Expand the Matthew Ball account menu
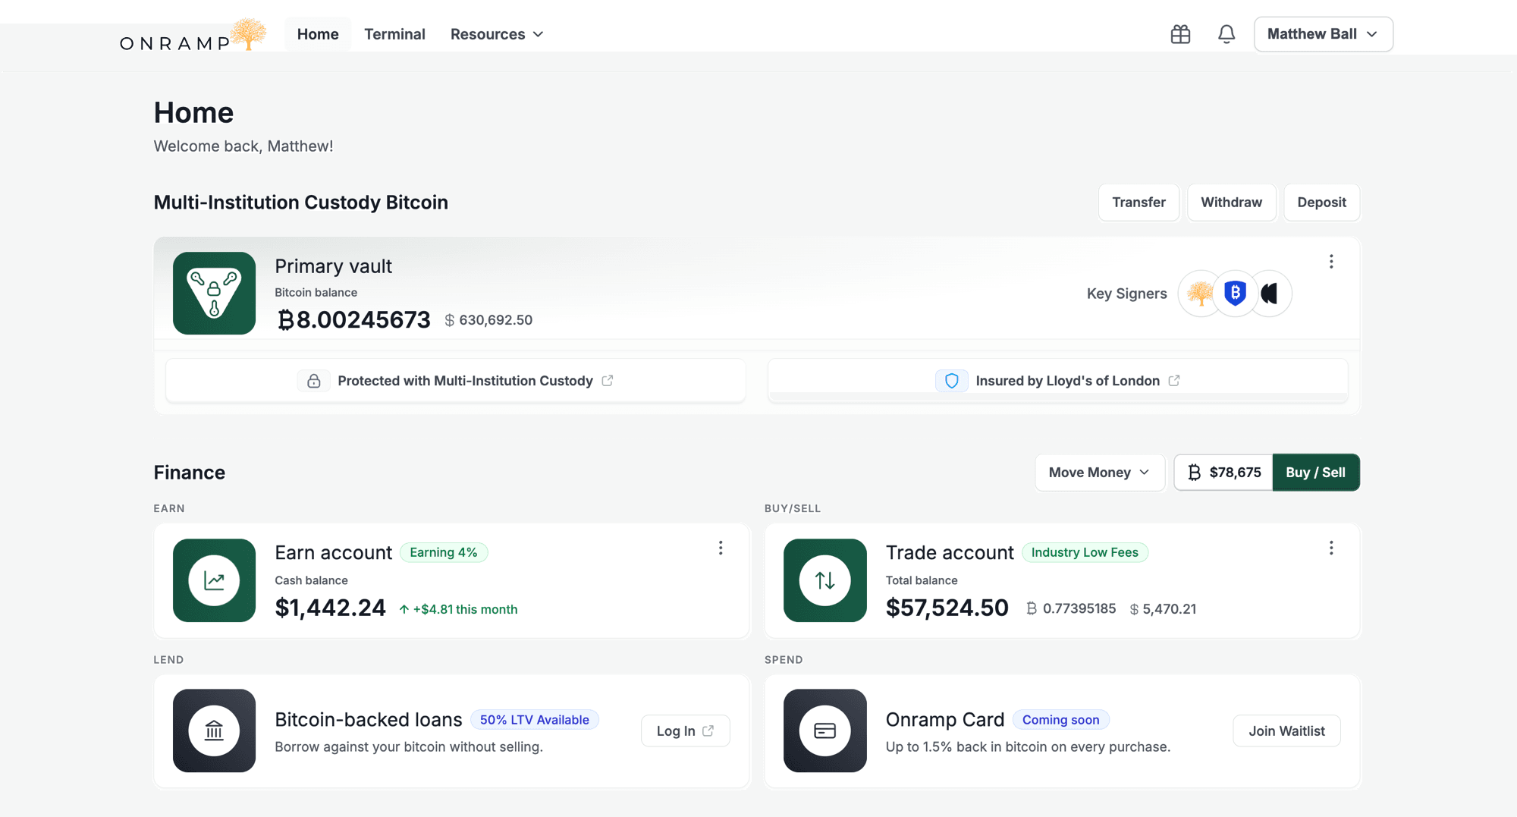Screen dimensions: 1517x817 (x=1323, y=34)
